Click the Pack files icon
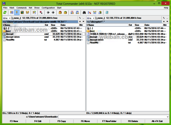The width and height of the screenshot is (171, 125). [x=60, y=13]
